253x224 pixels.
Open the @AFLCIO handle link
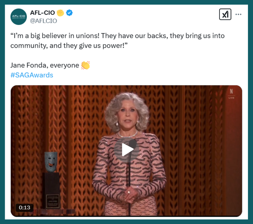point(44,21)
